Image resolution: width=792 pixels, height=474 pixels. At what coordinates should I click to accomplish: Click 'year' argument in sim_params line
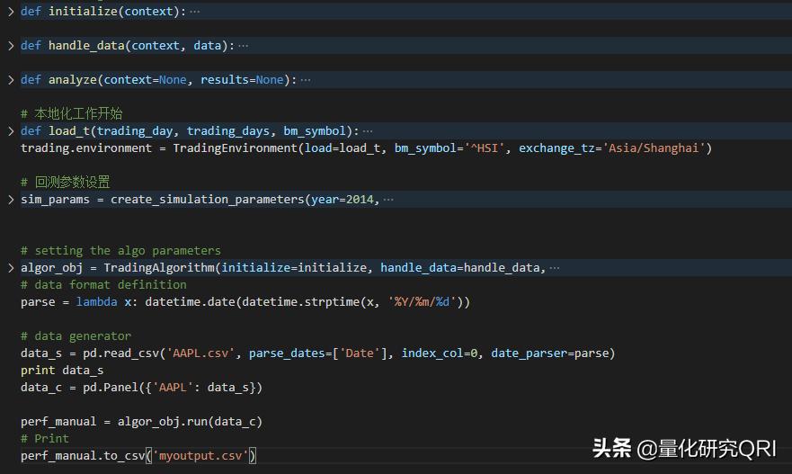[325, 199]
